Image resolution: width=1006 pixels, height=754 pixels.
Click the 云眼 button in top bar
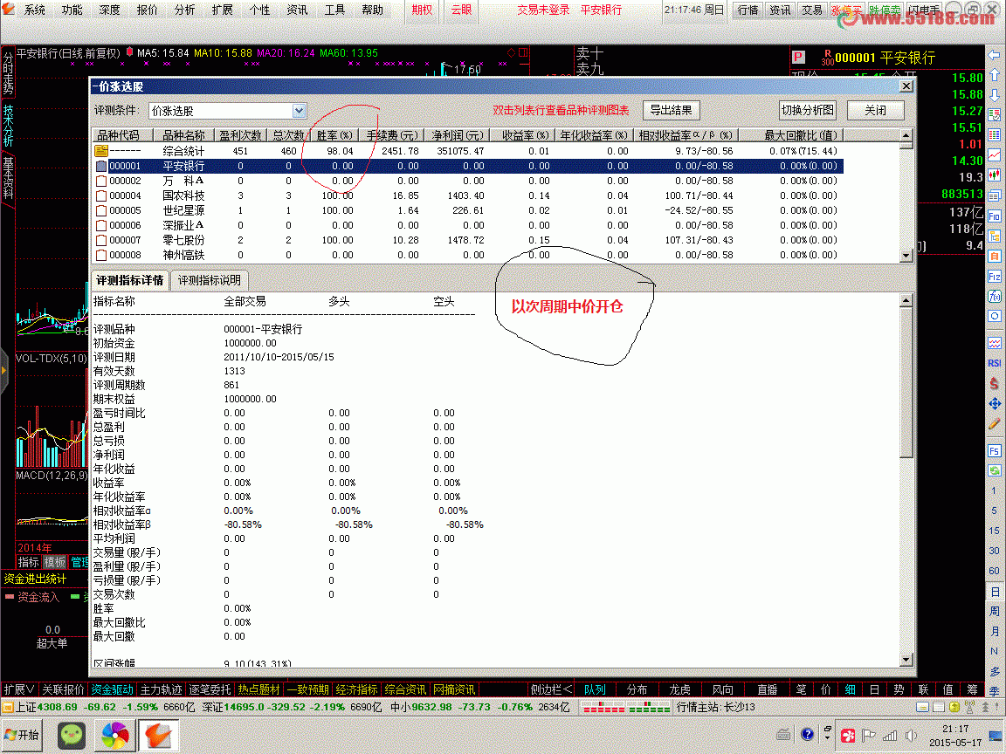click(461, 10)
